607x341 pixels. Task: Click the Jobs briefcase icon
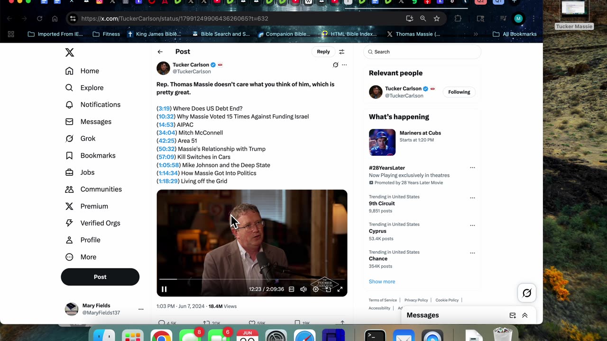coord(69,172)
